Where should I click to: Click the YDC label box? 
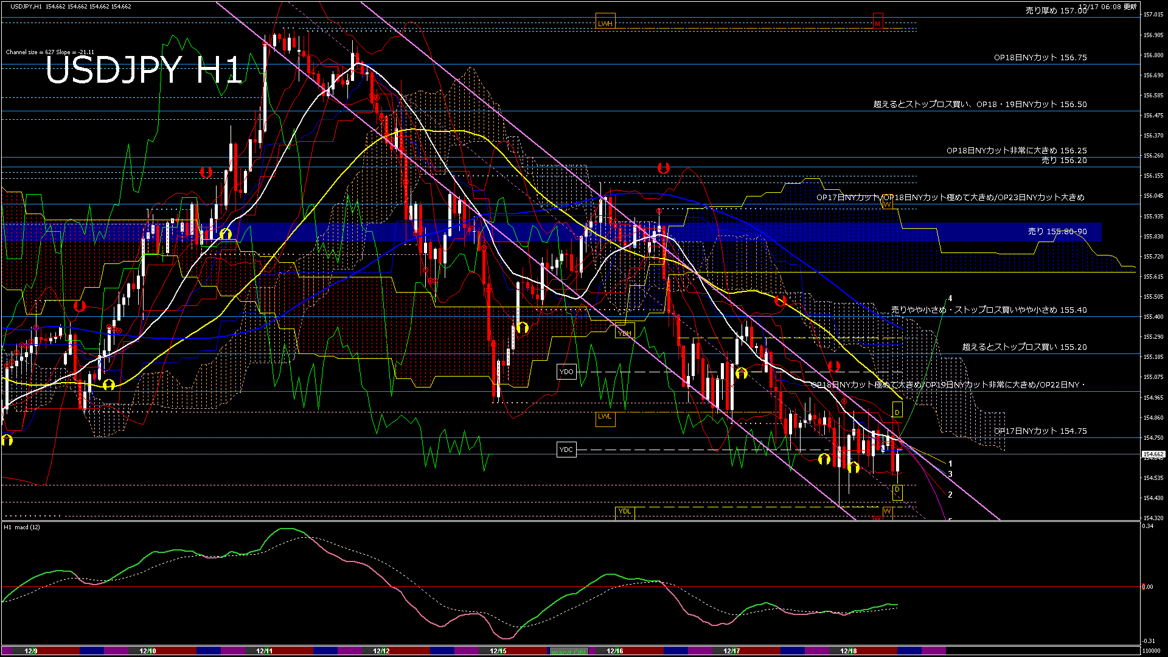(x=566, y=450)
